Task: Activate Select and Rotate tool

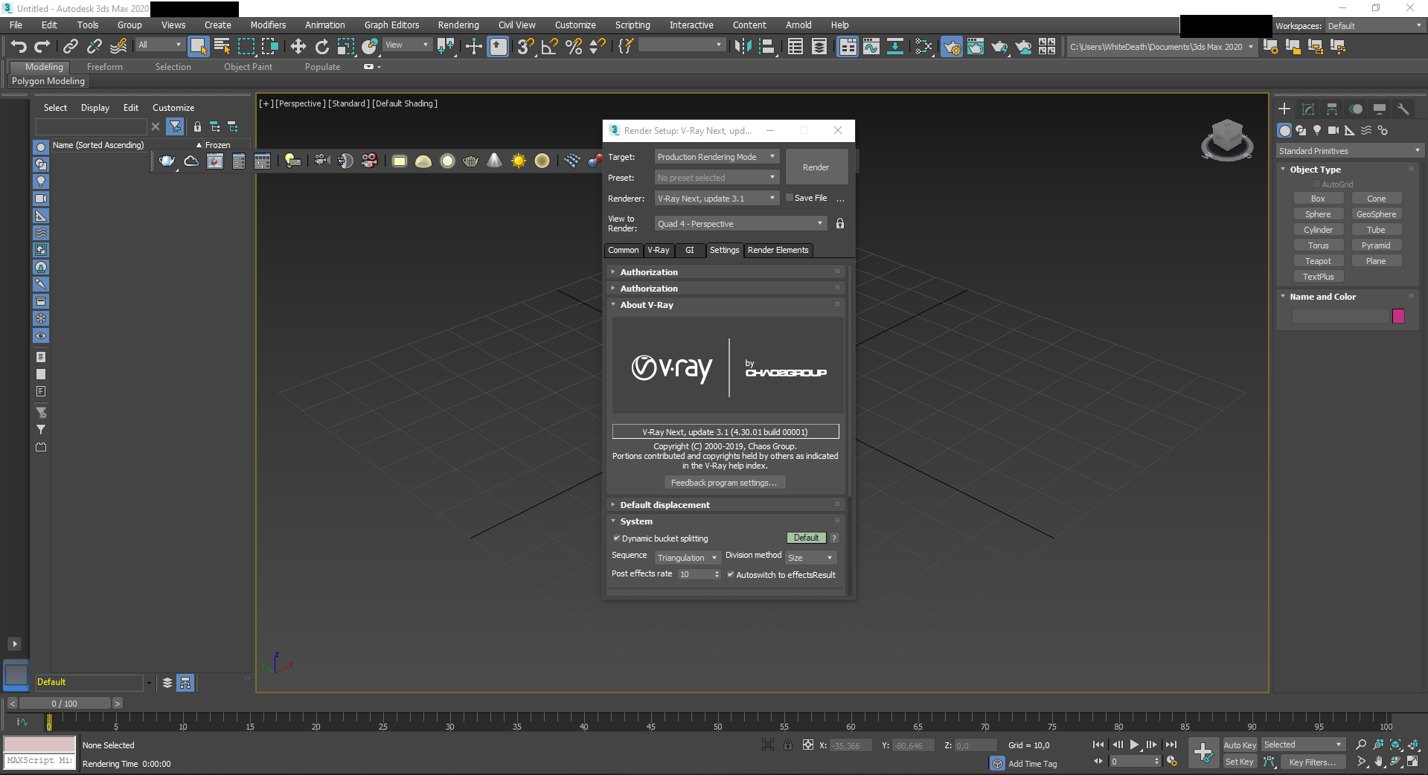Action: 322,47
